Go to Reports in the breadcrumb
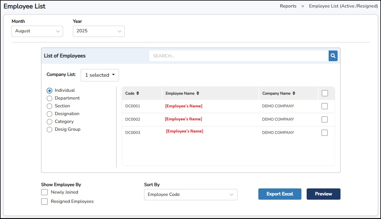The width and height of the screenshot is (381, 219). point(288,6)
